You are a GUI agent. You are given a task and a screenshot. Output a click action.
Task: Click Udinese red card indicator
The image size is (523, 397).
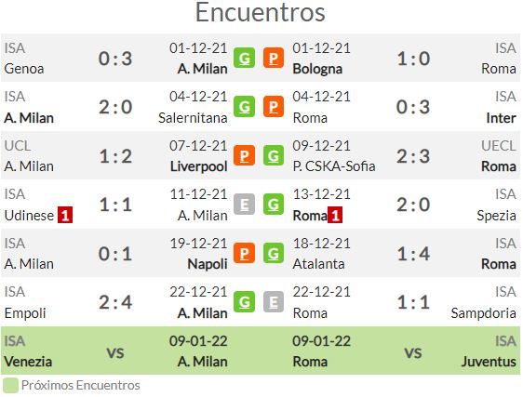pyautogui.click(x=65, y=215)
